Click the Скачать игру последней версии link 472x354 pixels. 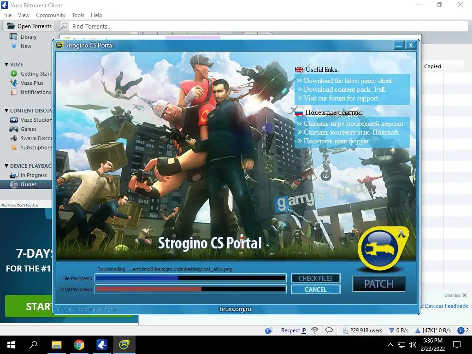tap(354, 124)
